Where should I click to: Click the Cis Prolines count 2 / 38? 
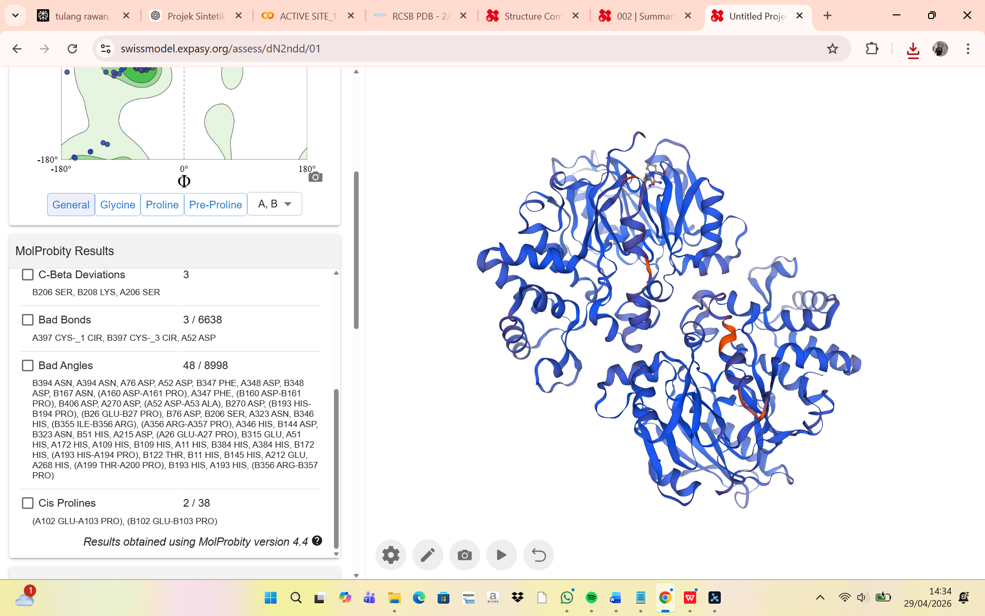point(196,503)
